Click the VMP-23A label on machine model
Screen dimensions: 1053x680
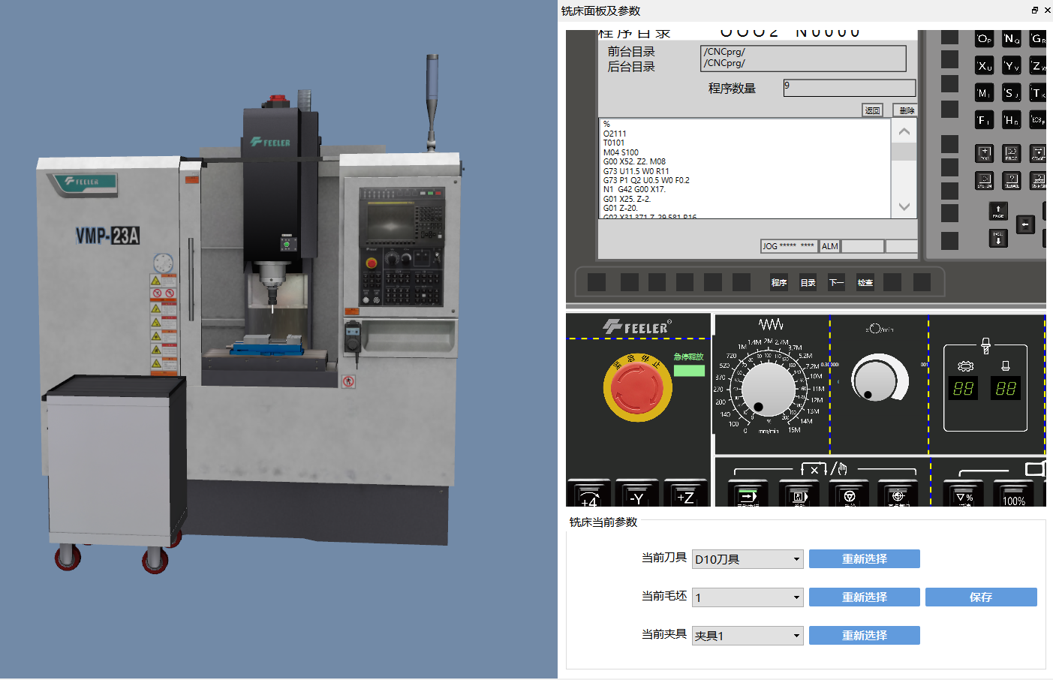pos(107,236)
